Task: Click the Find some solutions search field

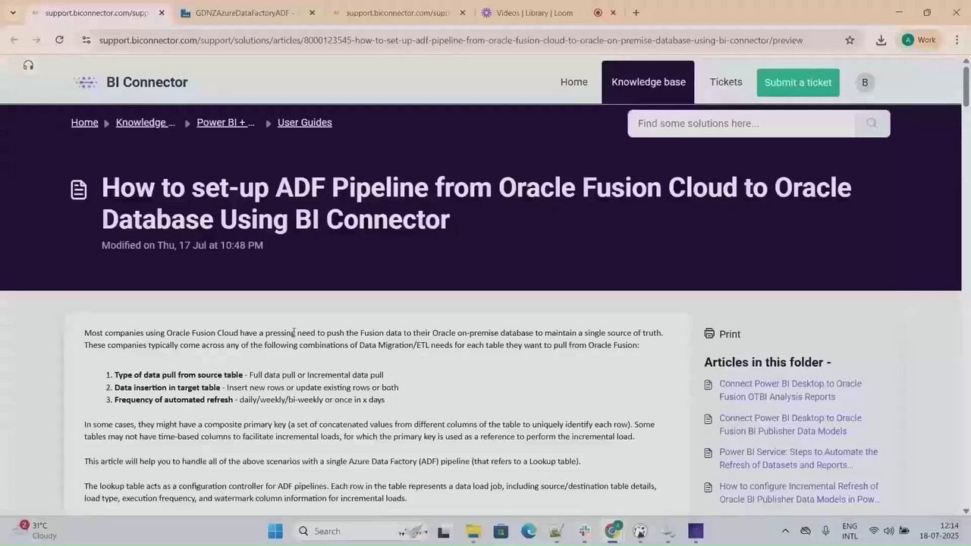Action: tap(741, 124)
